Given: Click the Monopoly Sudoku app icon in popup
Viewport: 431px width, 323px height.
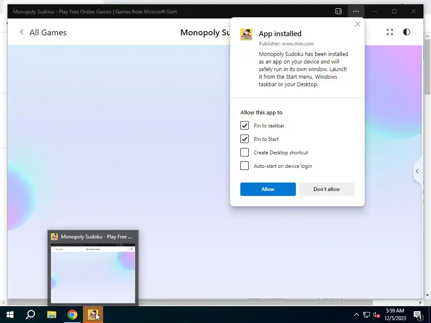Looking at the screenshot, I should [246, 34].
